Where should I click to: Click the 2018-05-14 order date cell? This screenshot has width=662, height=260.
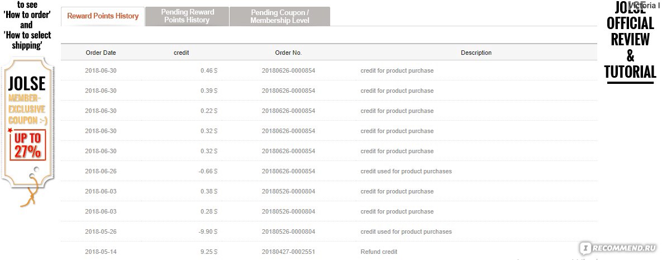[x=101, y=252]
